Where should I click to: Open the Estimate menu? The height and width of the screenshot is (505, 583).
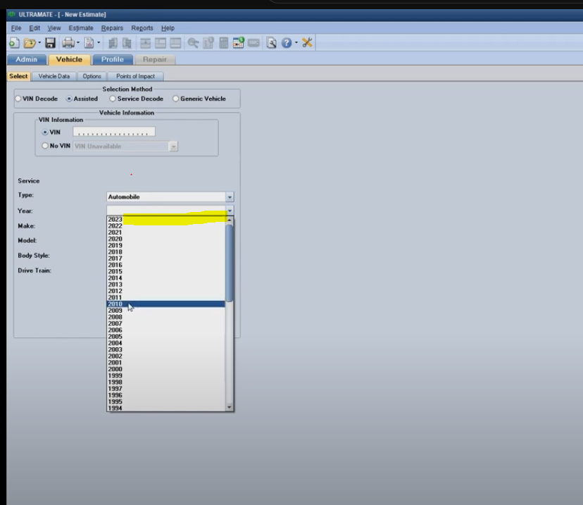click(81, 28)
